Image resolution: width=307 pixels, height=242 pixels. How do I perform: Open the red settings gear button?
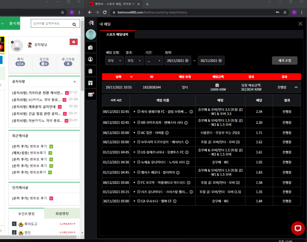(74, 42)
